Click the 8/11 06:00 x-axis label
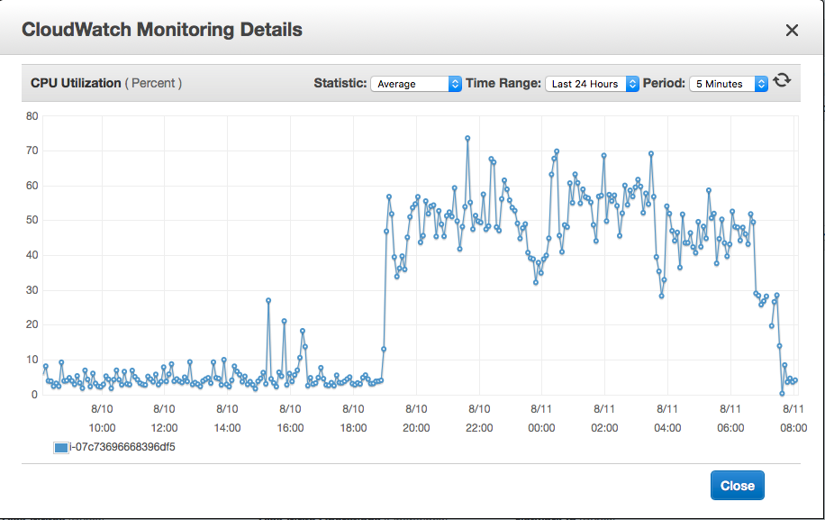The height and width of the screenshot is (520, 825). pos(730,418)
